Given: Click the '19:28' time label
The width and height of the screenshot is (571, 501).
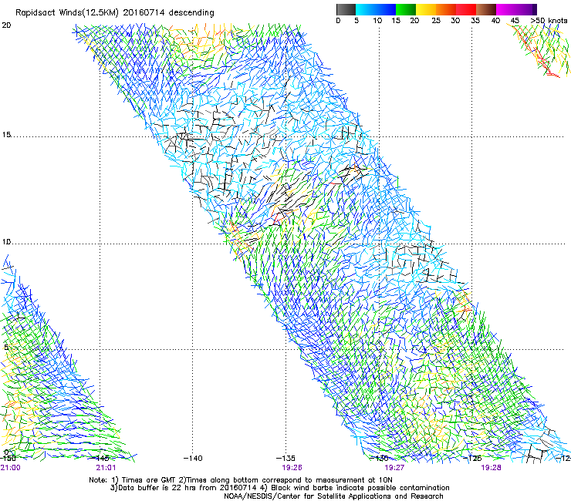Looking at the screenshot, I should tap(491, 468).
